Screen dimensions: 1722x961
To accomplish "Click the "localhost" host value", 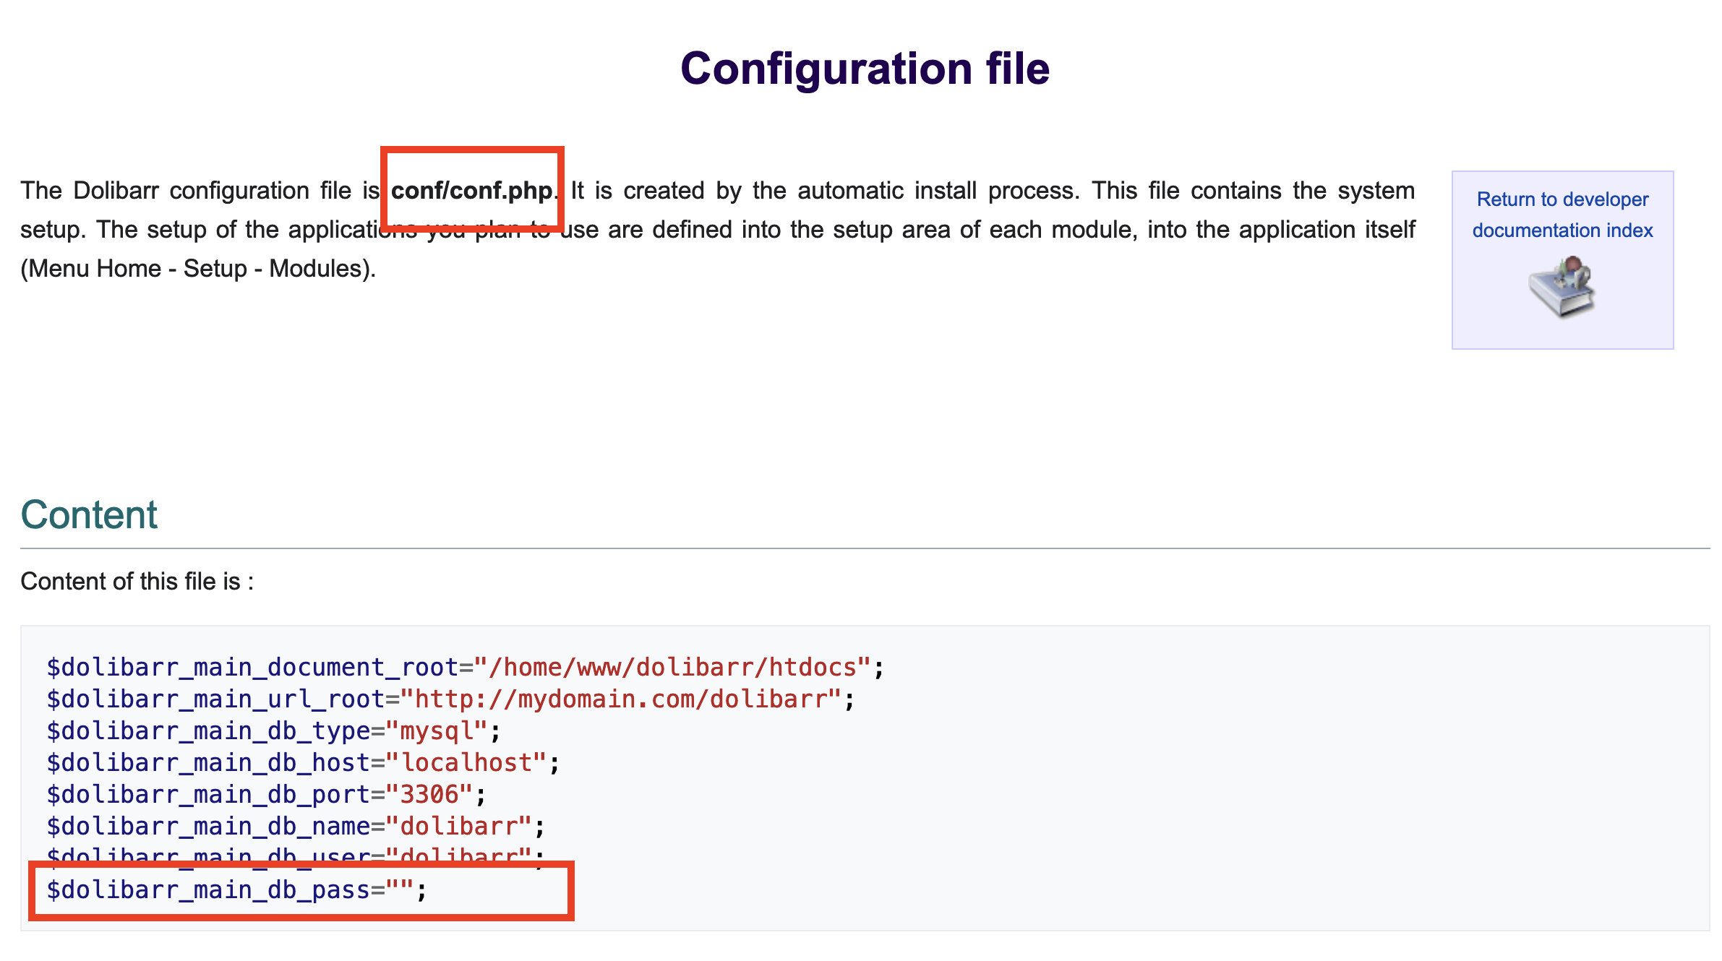I will [466, 763].
